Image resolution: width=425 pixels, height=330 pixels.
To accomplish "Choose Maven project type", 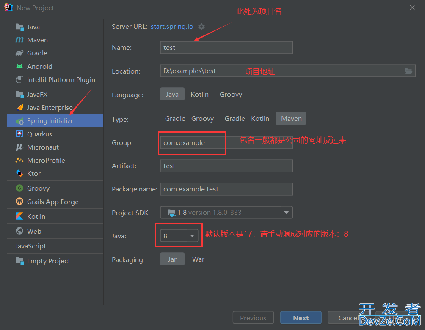I will pos(291,118).
